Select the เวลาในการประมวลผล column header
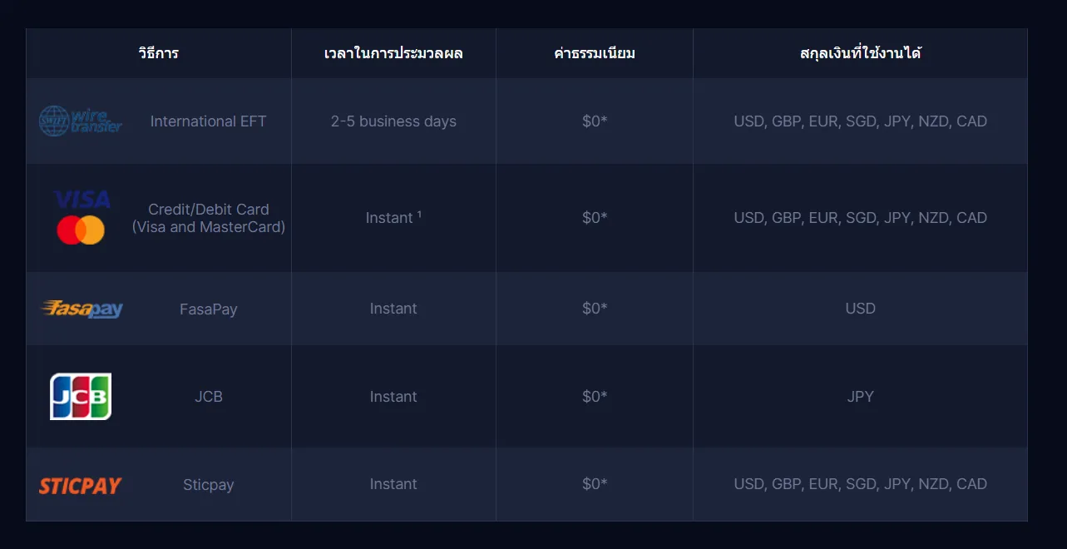Viewport: 1067px width, 549px height. (393, 53)
